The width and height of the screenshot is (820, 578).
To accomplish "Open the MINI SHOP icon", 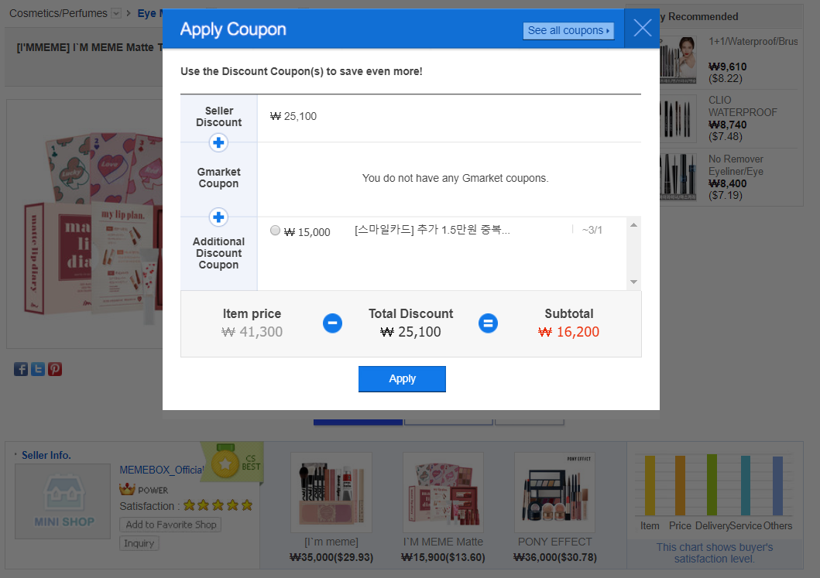I will pos(63,501).
